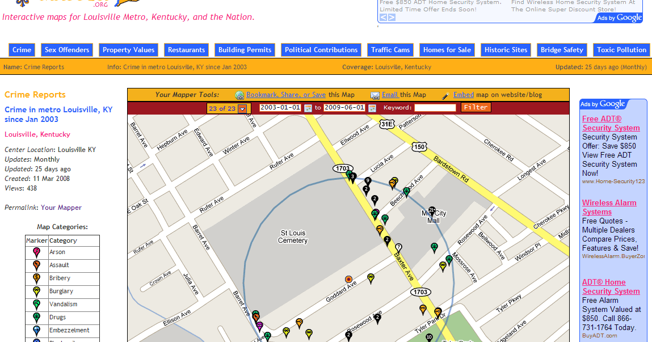Screen dimensions: 652x342
Task: Switch to the Sex Offenders tab
Action: 66,49
